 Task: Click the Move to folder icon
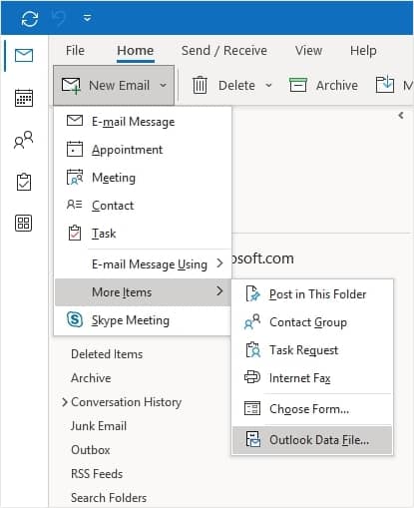385,85
